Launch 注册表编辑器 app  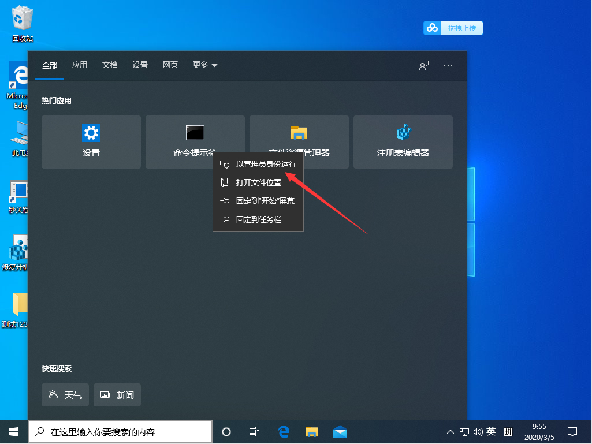click(403, 141)
